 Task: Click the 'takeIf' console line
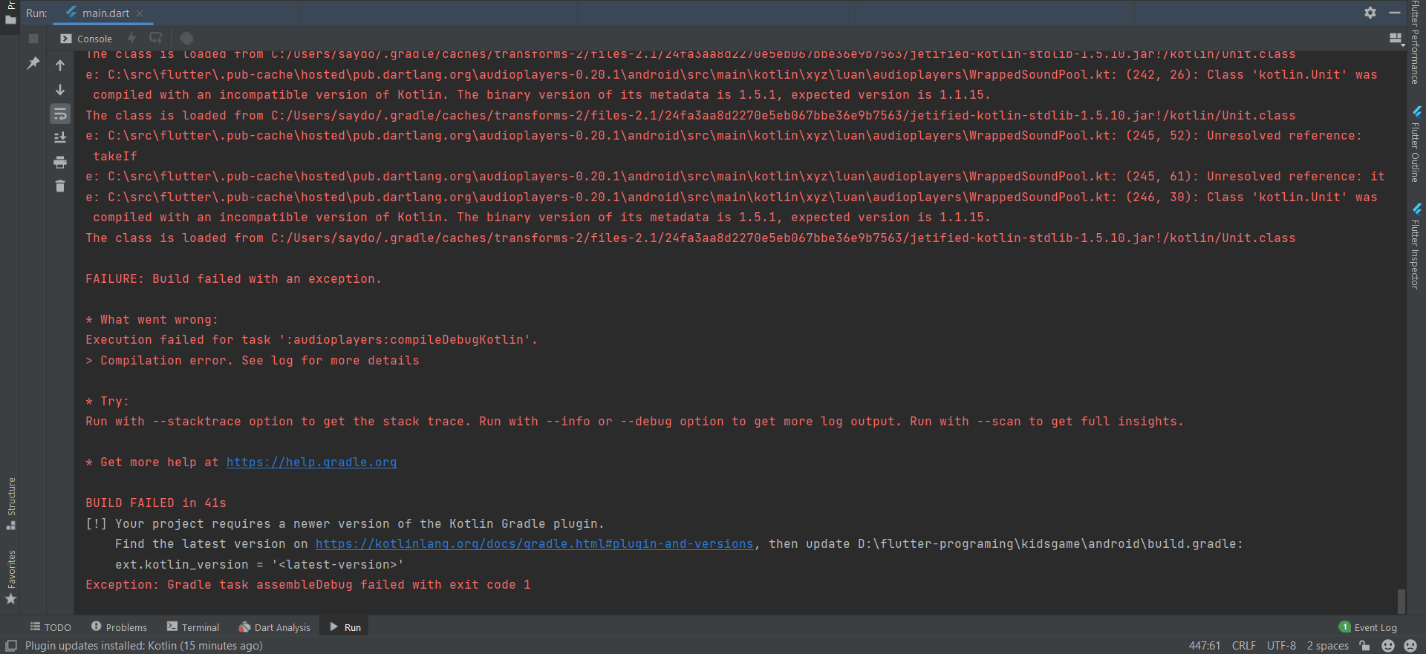click(115, 157)
